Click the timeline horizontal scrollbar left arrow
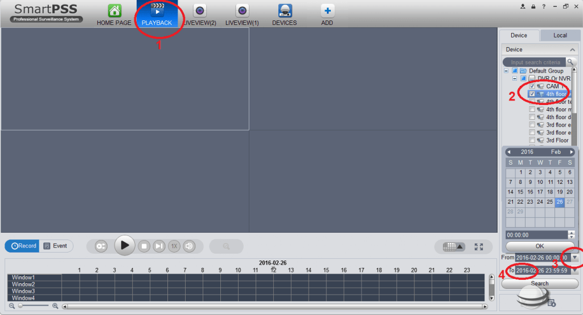This screenshot has height=315, width=583. click(x=65, y=306)
